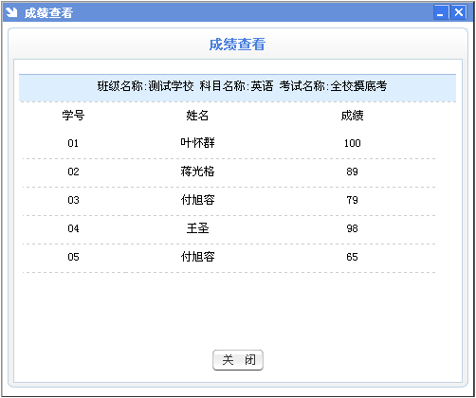Select student number 05 row
The width and height of the screenshot is (476, 398).
pyautogui.click(x=229, y=257)
